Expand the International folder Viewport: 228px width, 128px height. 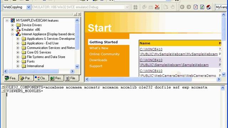coord(18,66)
